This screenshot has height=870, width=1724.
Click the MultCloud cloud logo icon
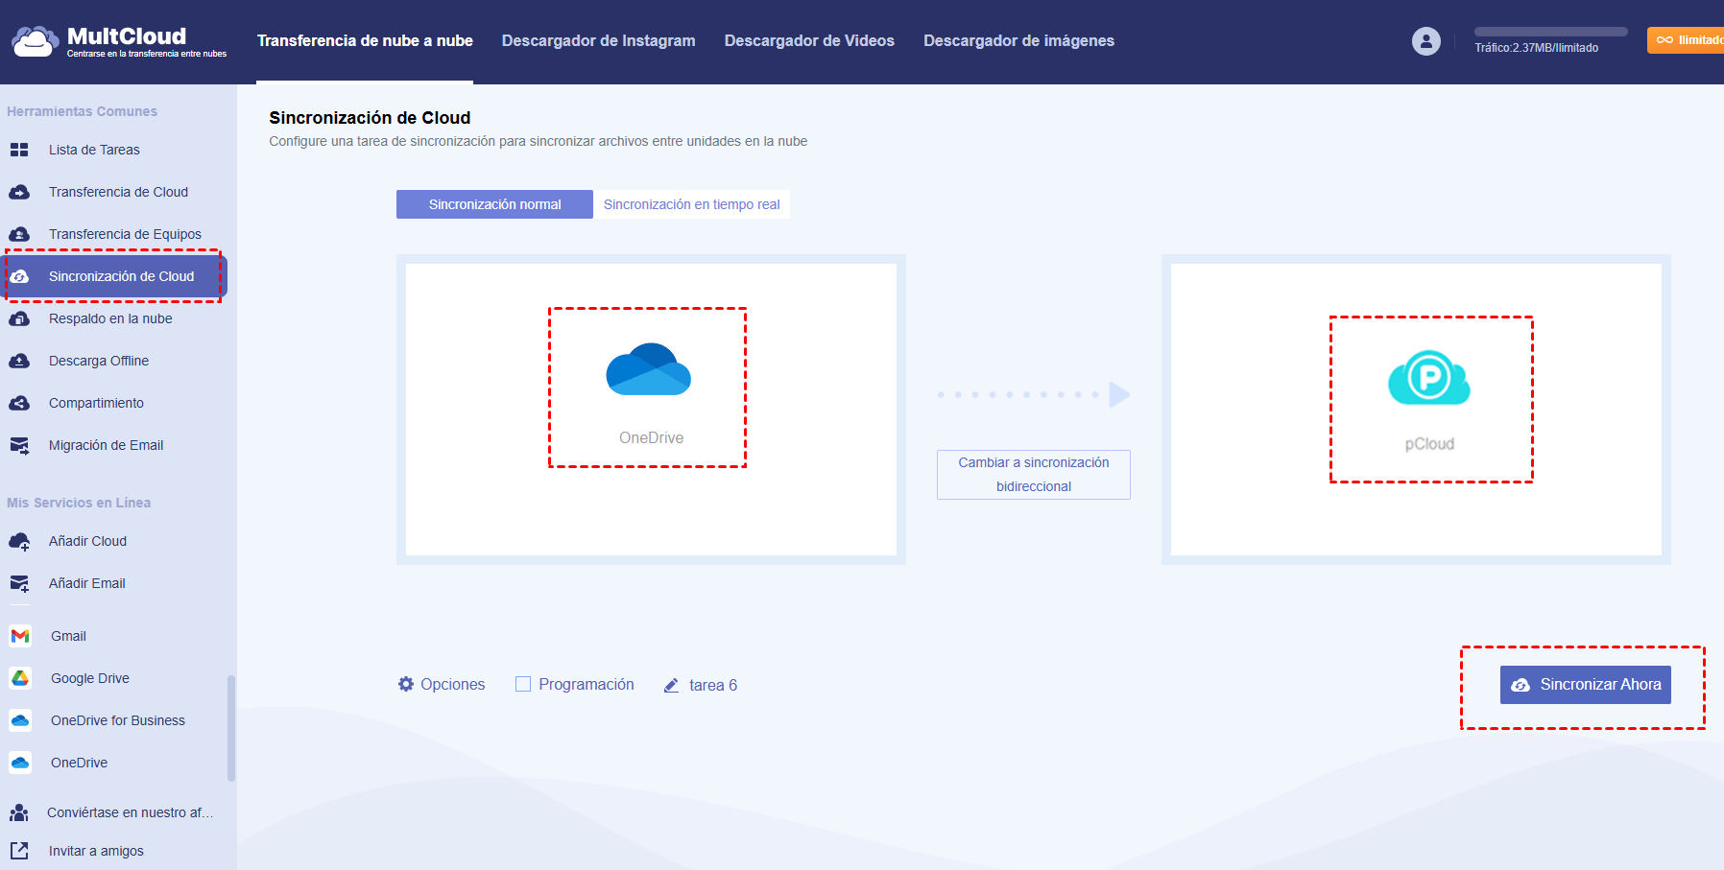pos(34,41)
